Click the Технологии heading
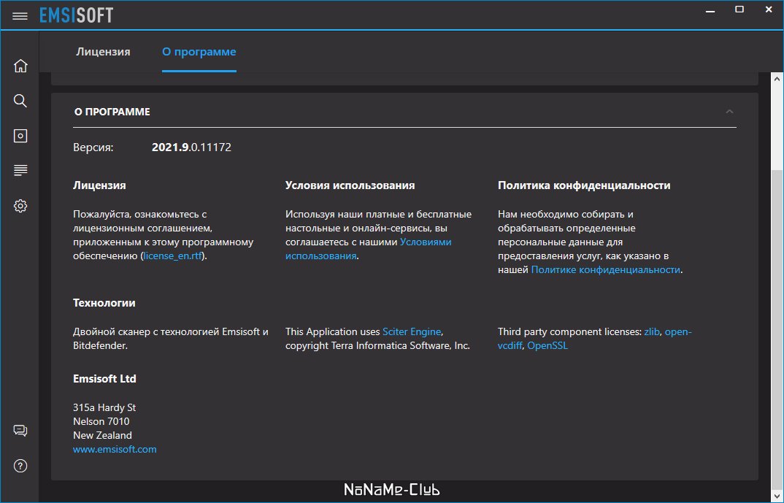Screen dimensions: 784x503 pos(104,302)
